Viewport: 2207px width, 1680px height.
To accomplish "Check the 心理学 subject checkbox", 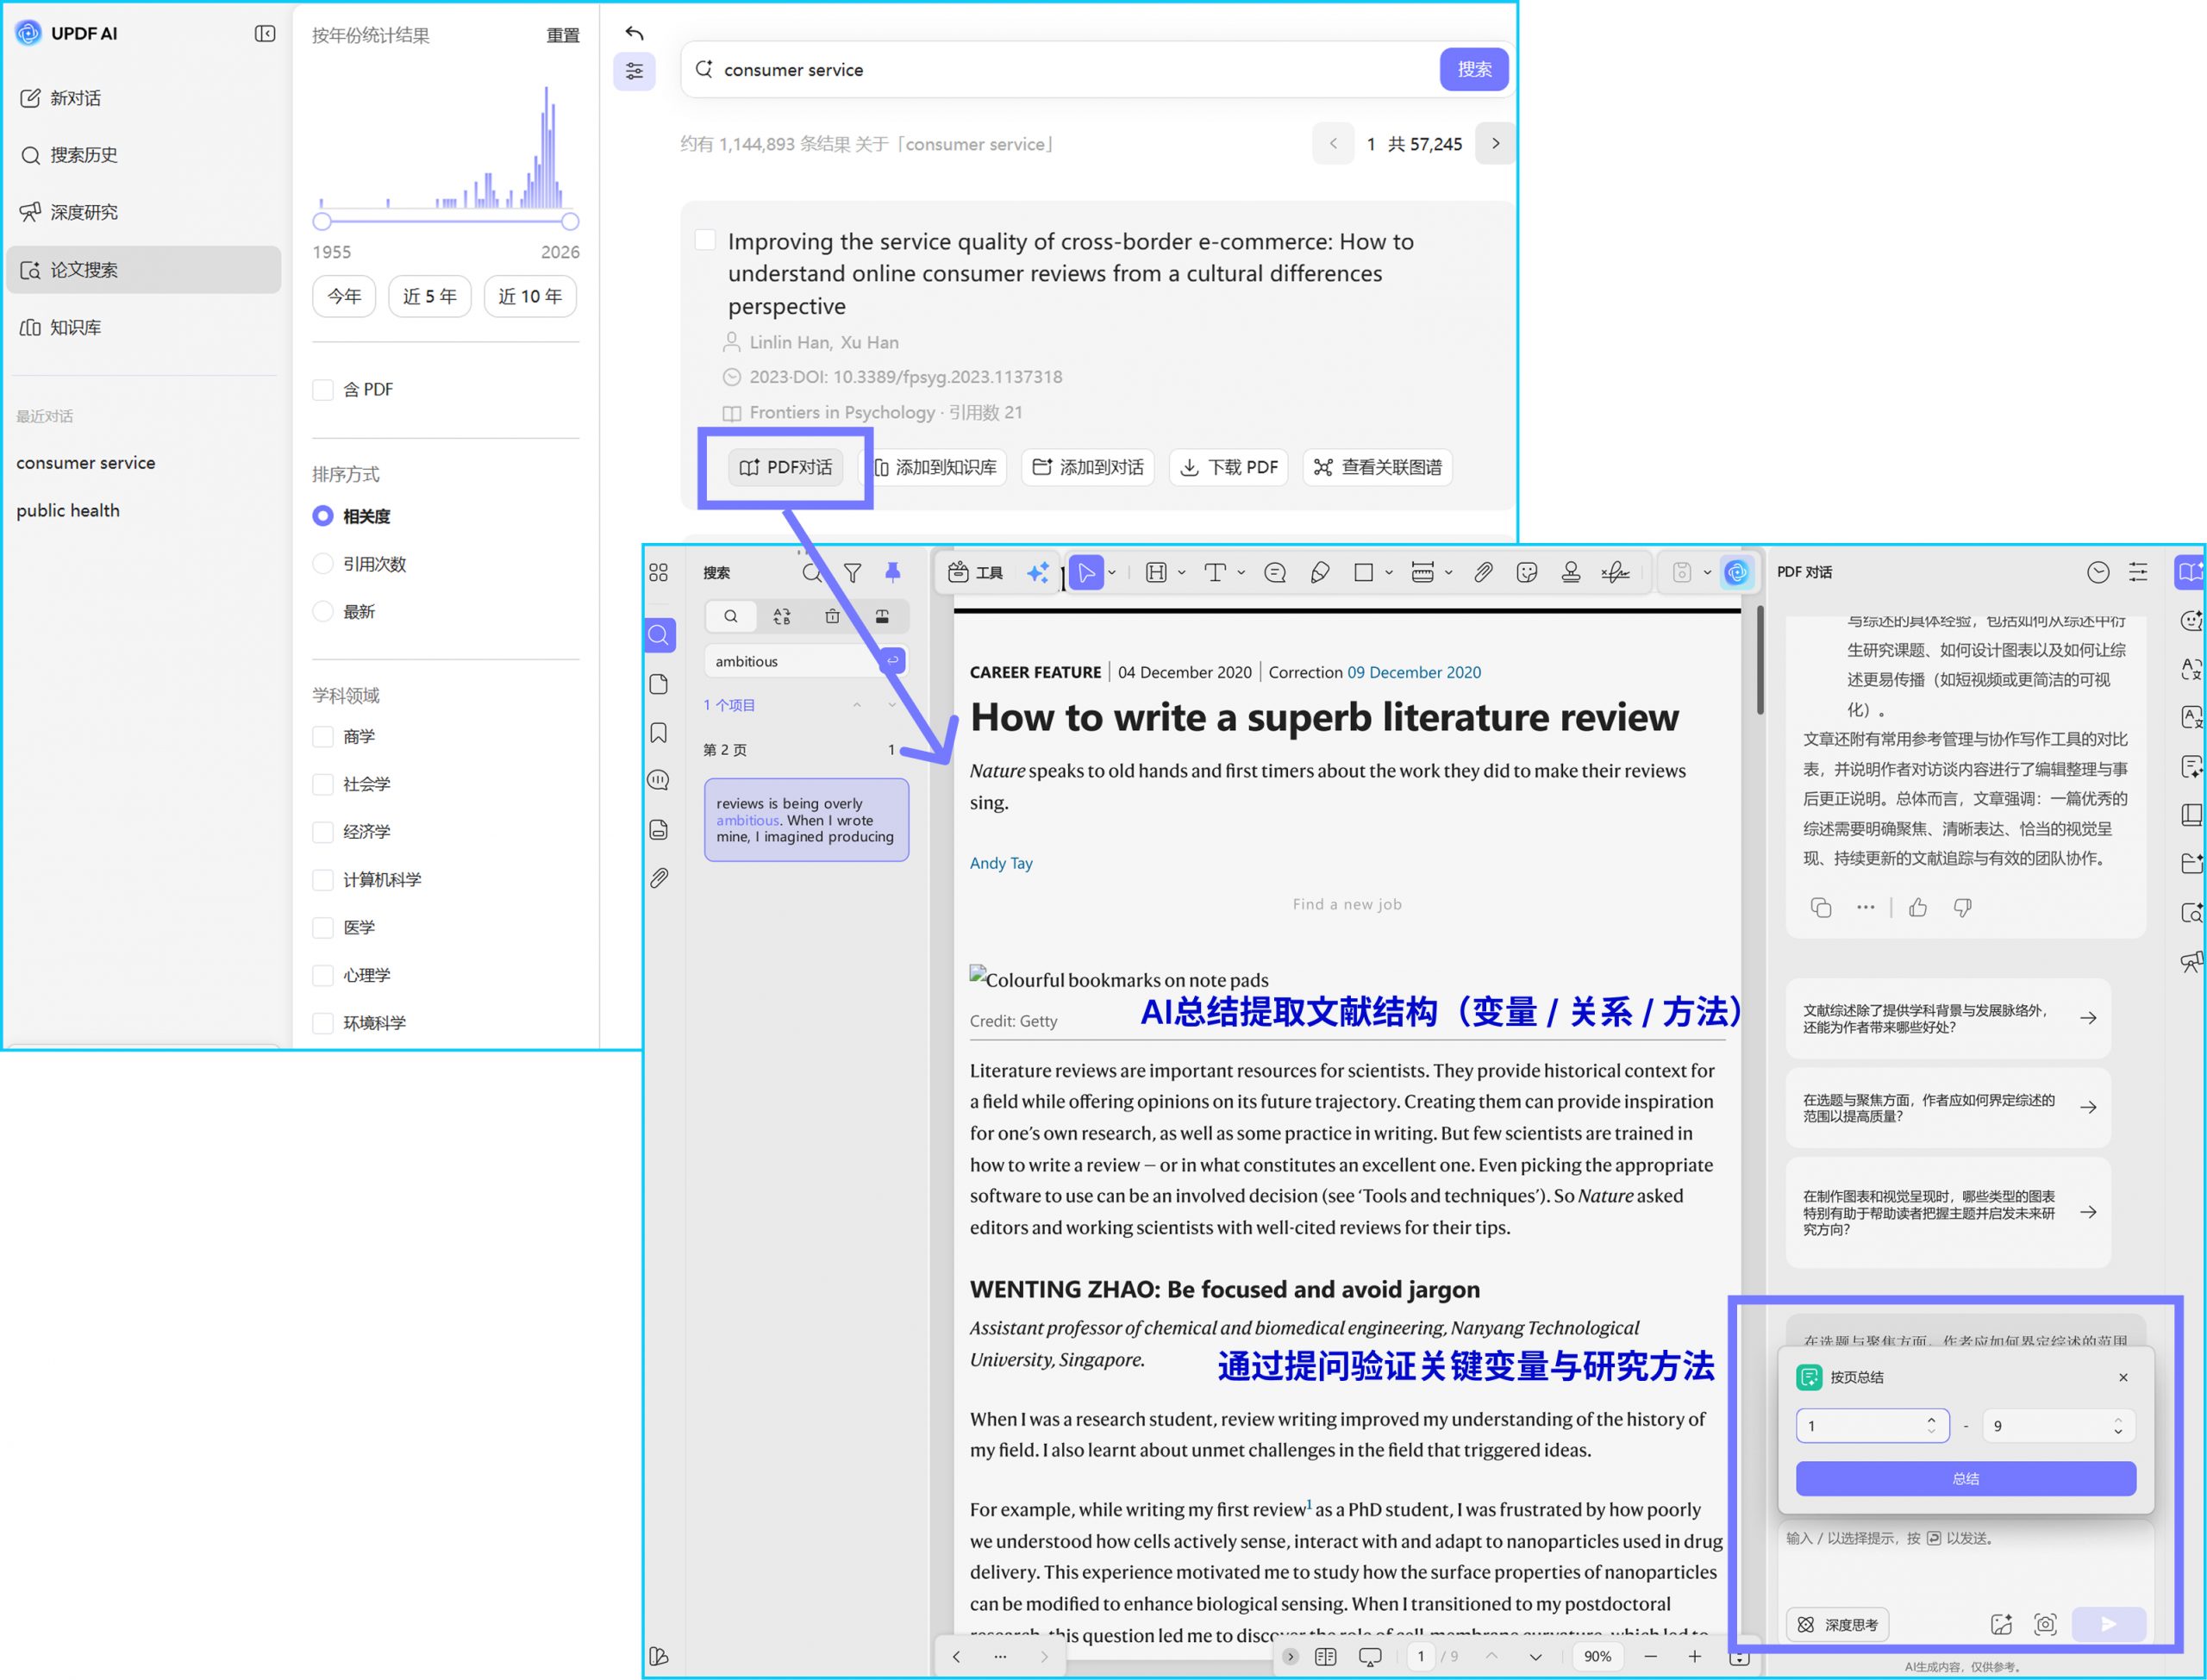I will [x=323, y=976].
